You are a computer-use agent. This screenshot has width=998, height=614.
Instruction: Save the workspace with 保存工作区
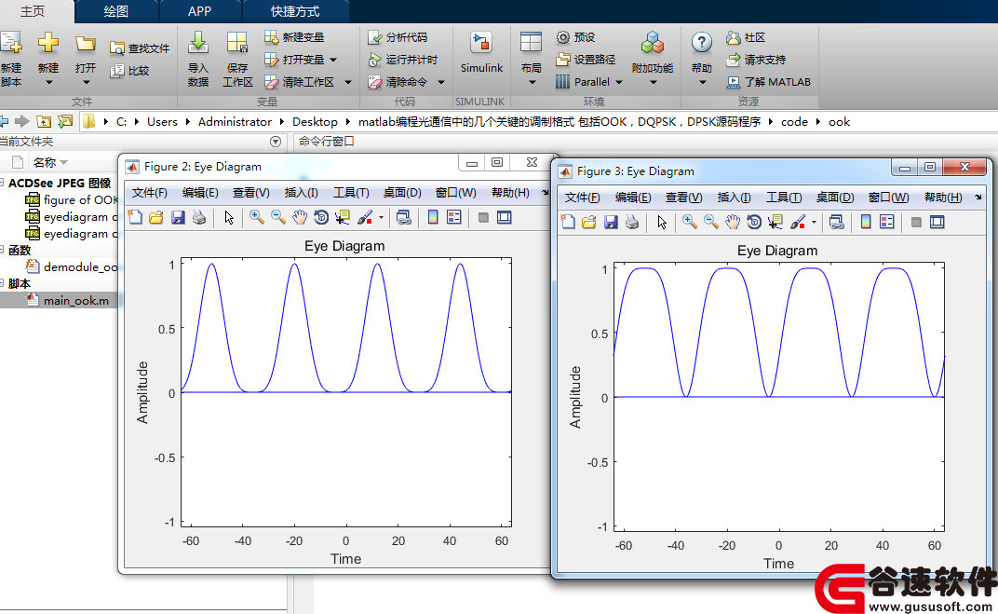[237, 59]
